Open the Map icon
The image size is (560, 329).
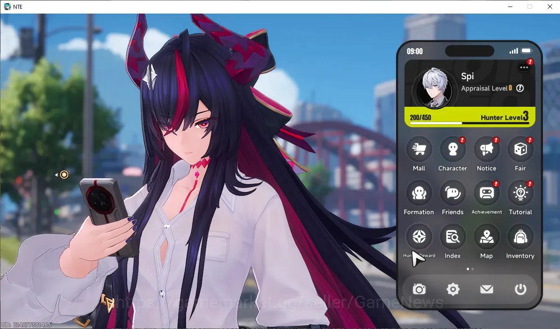487,237
